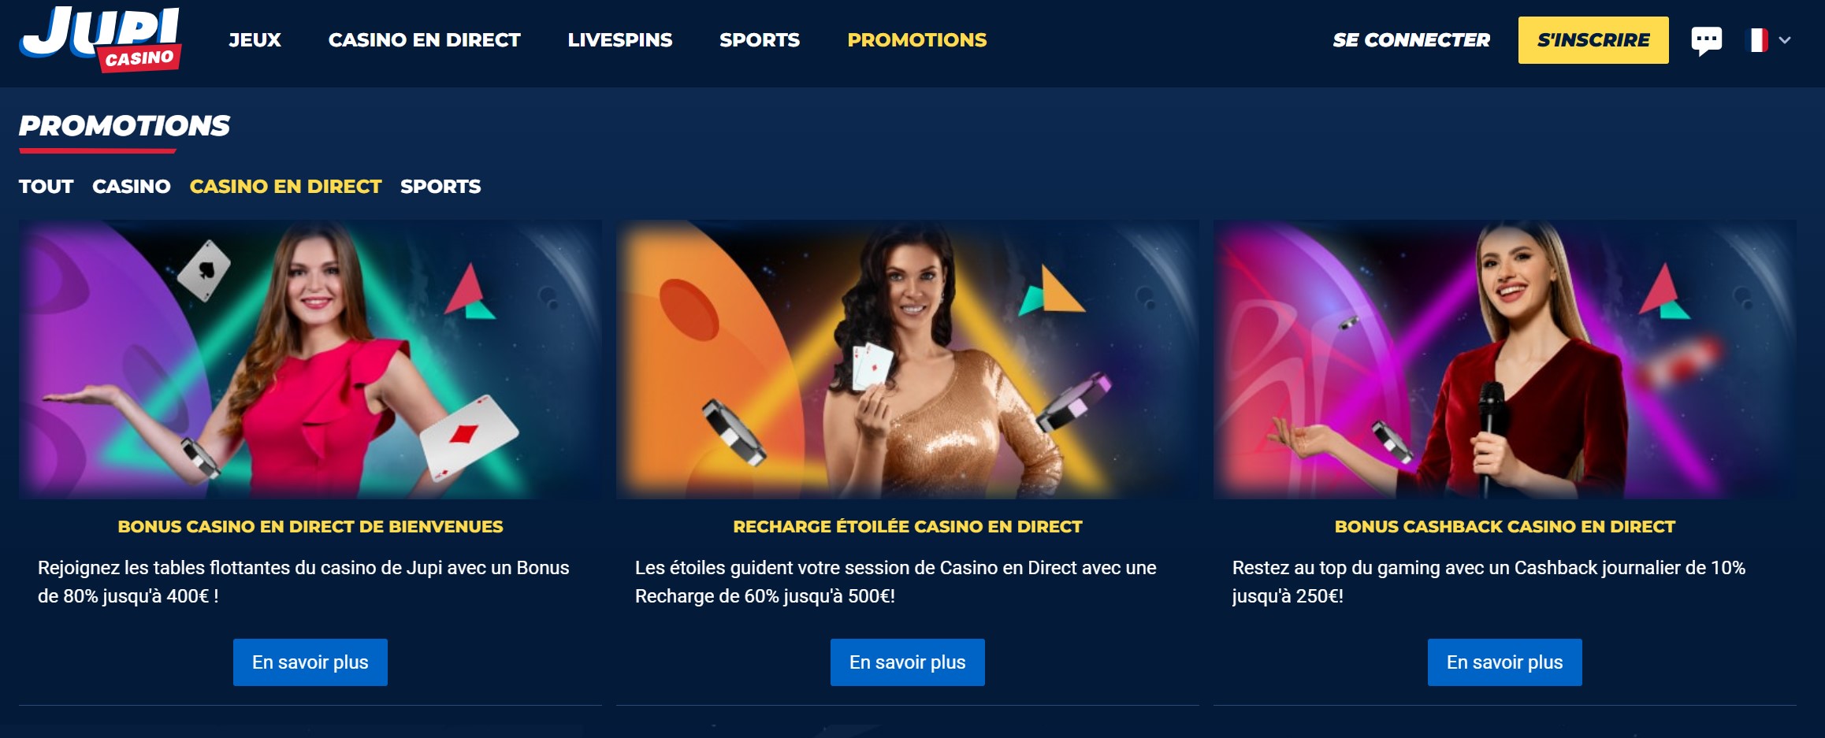The image size is (1825, 738).
Task: Click the yellow S'INSCRIRE button
Action: (x=1593, y=40)
